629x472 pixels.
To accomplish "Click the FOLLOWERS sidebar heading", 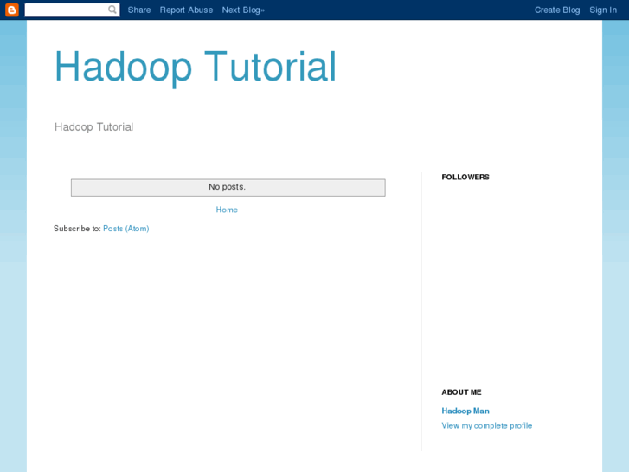I will pos(465,178).
